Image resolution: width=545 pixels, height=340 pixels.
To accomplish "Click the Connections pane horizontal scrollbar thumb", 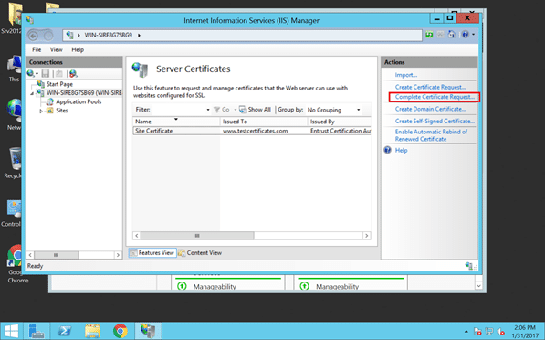I will point(56,255).
